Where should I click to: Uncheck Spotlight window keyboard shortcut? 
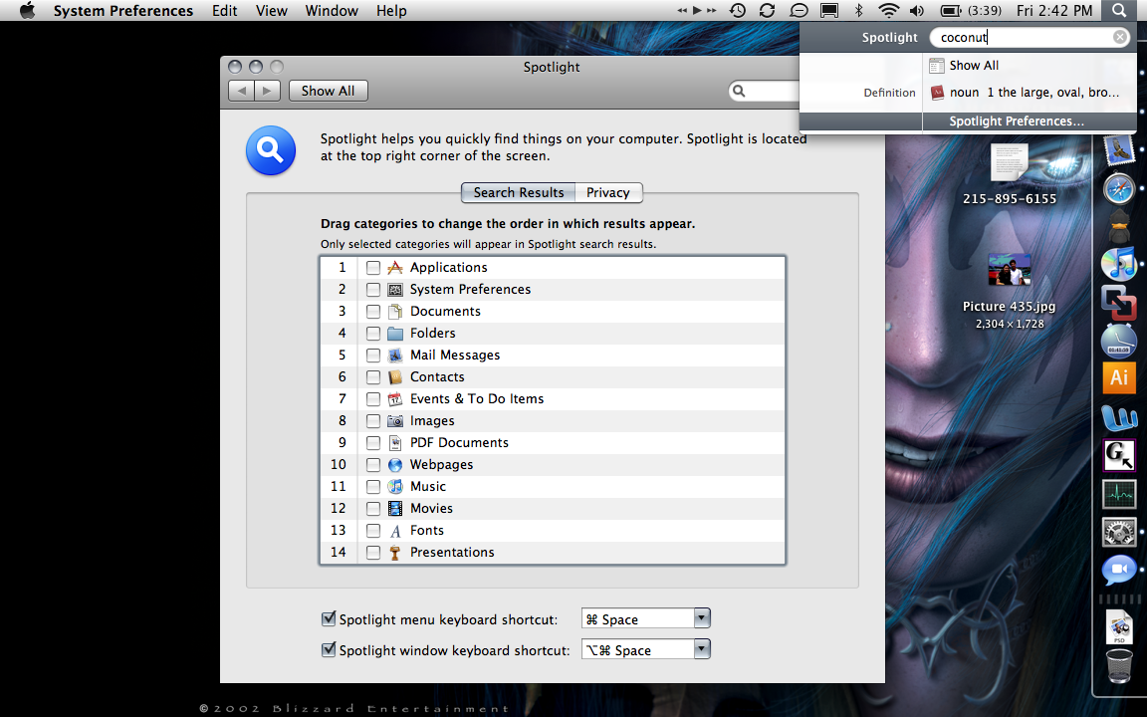pos(330,649)
